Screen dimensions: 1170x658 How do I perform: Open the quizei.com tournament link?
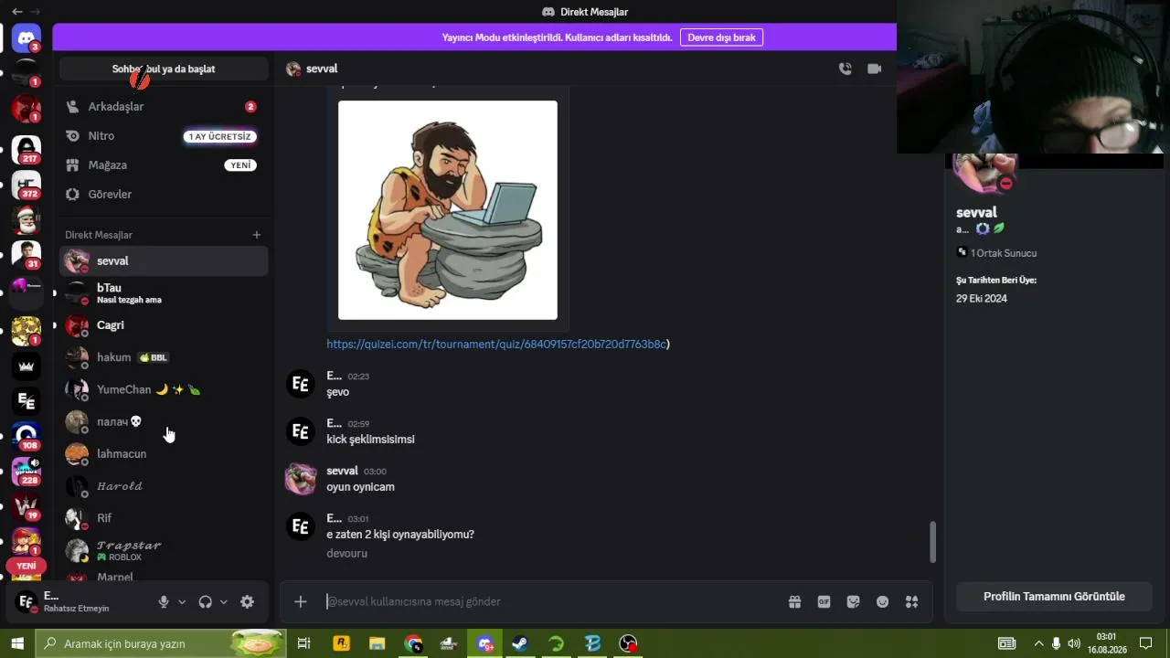click(496, 345)
